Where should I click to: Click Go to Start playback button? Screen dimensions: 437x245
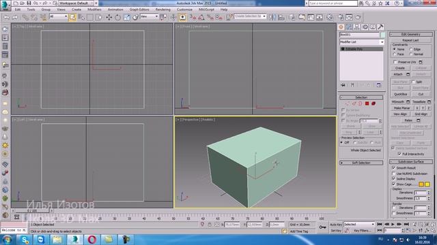coord(380,224)
